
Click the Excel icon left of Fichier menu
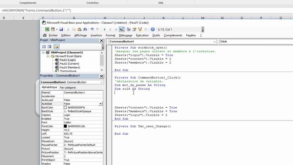coord(45,35)
